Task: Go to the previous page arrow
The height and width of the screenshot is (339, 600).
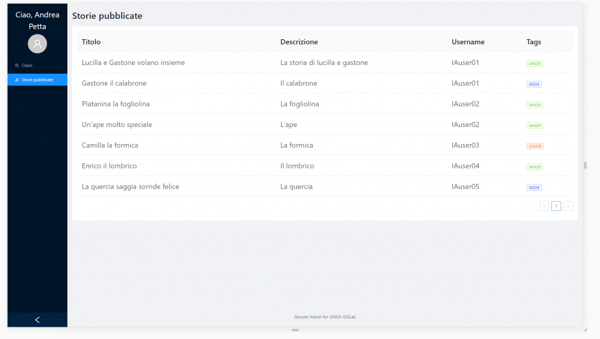Action: click(544, 206)
